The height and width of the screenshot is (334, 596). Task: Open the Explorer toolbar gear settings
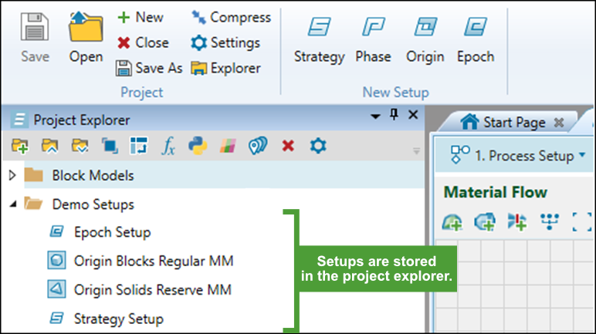tap(318, 146)
